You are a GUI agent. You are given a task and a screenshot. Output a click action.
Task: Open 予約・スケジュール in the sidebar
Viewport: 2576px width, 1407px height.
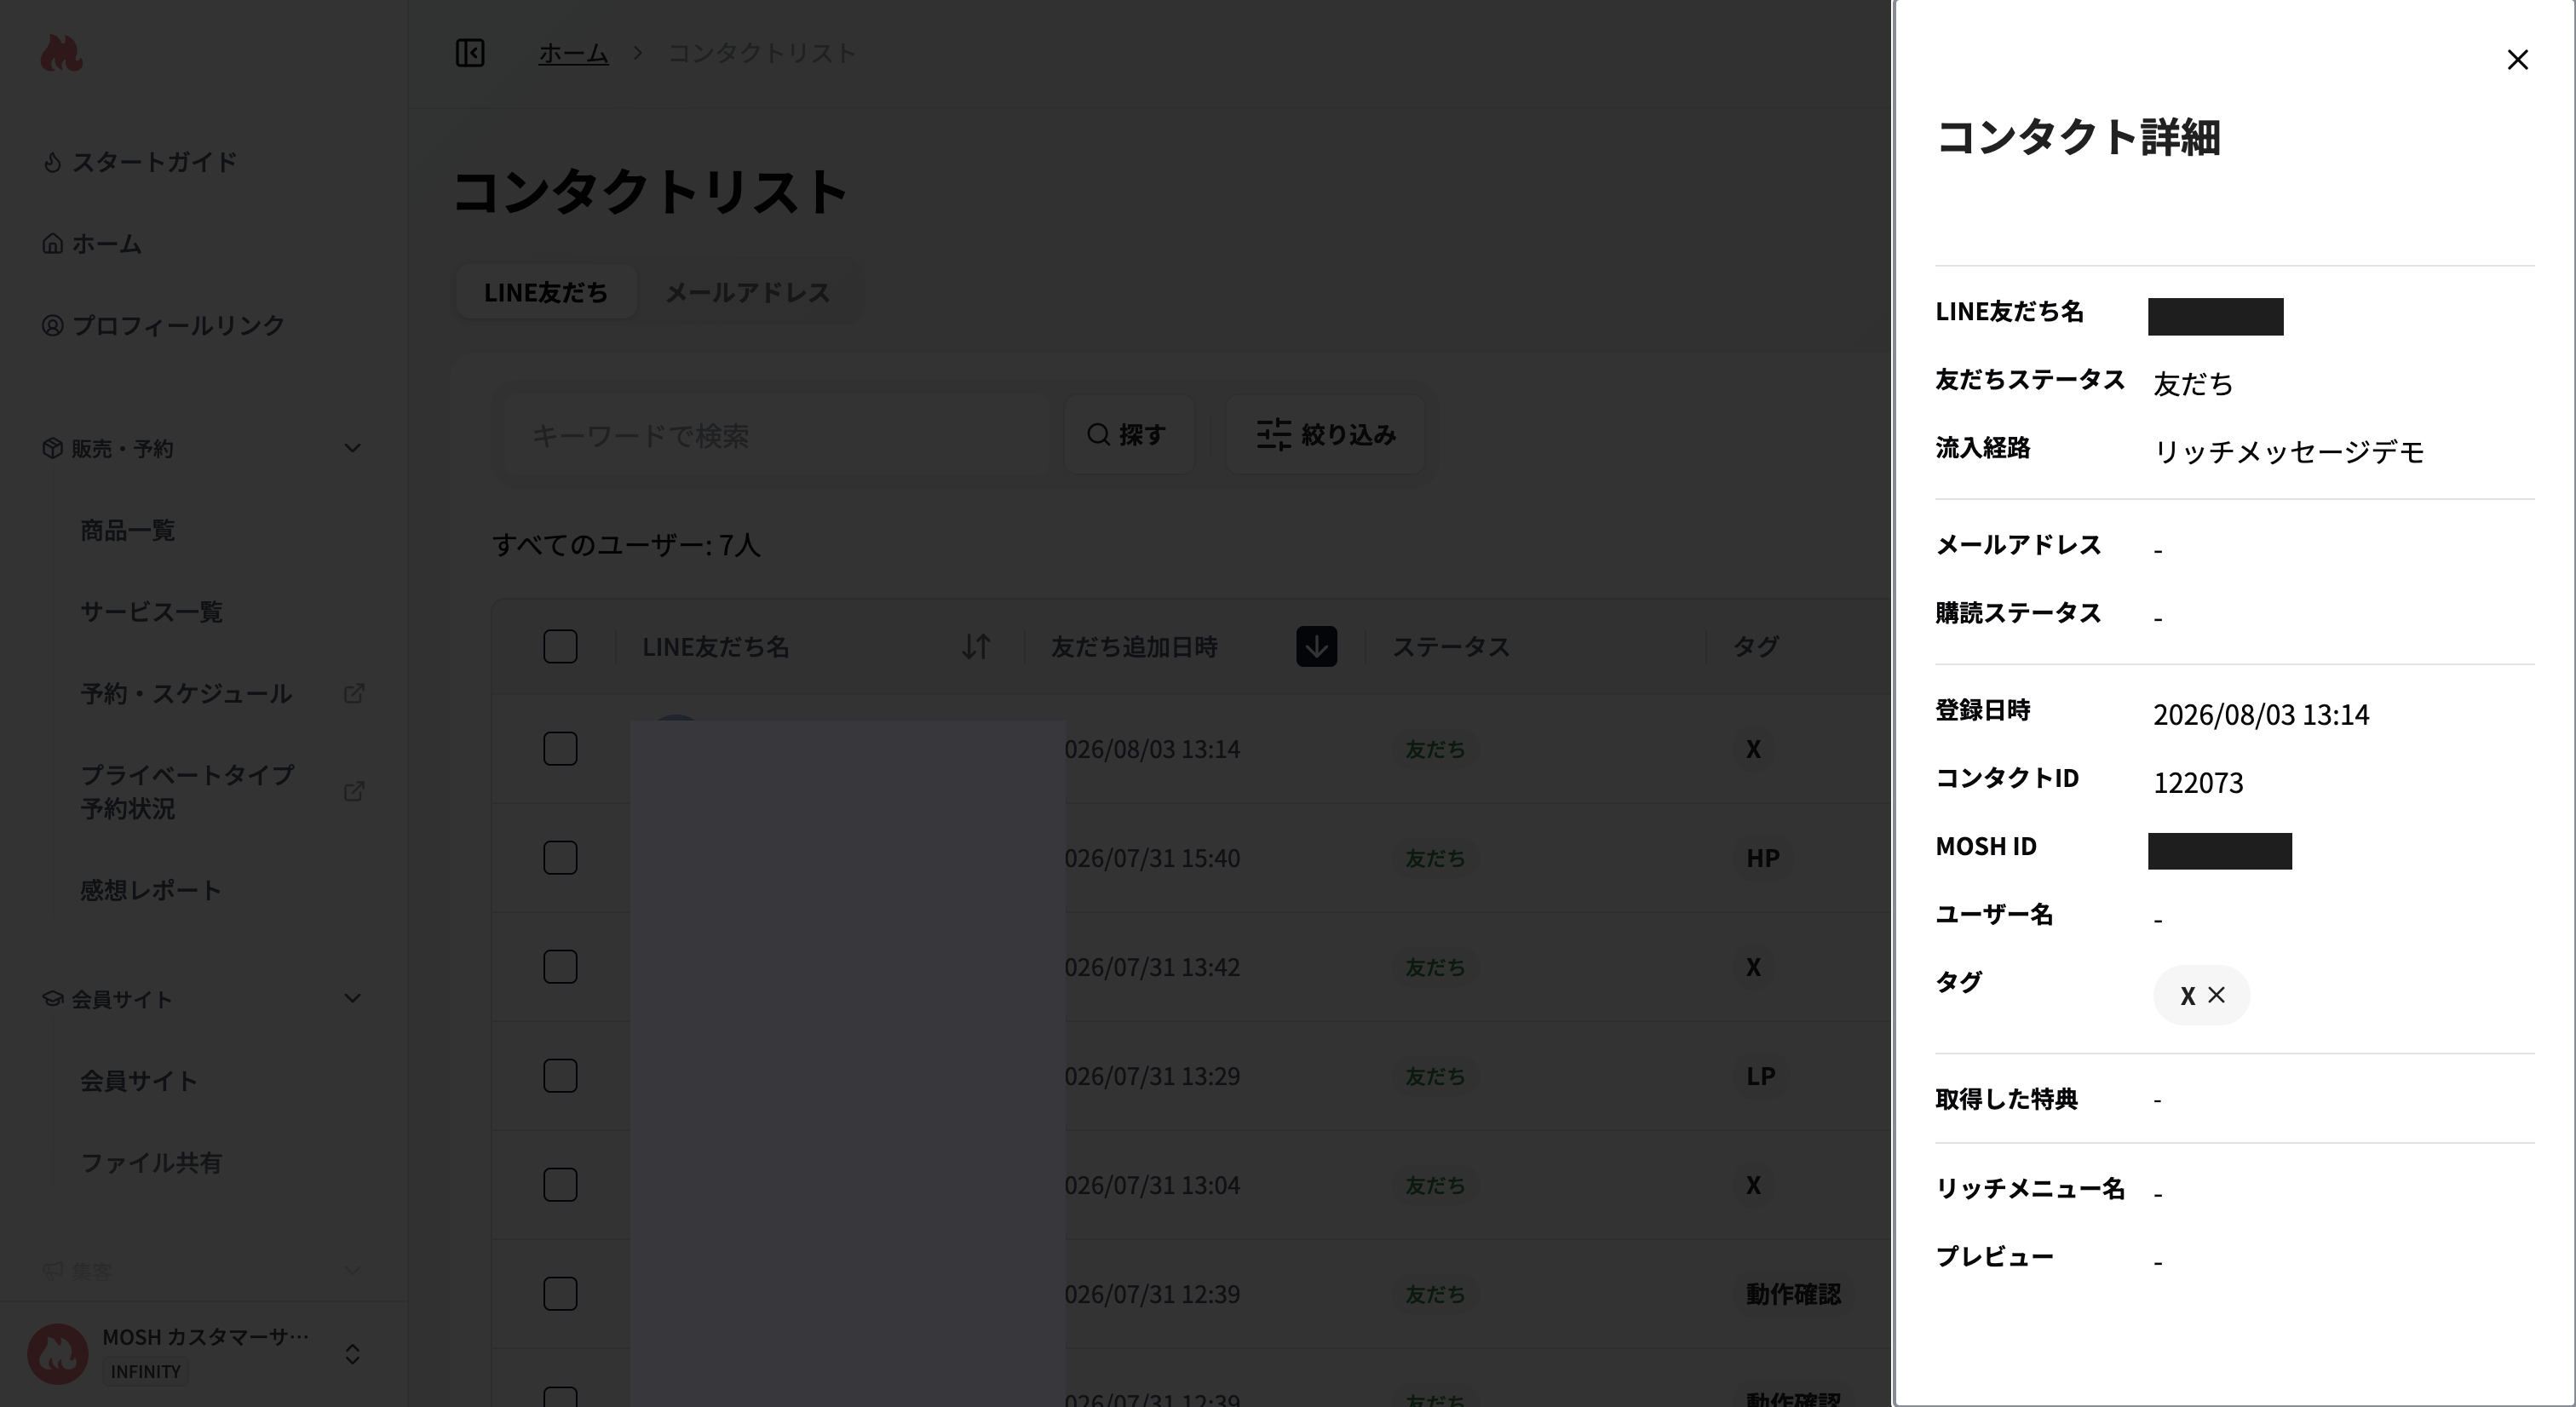[186, 693]
